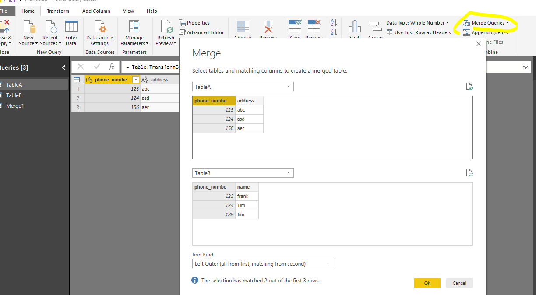
Task: Refresh the TableA preview in the Merge dialog
Action: [469, 86]
